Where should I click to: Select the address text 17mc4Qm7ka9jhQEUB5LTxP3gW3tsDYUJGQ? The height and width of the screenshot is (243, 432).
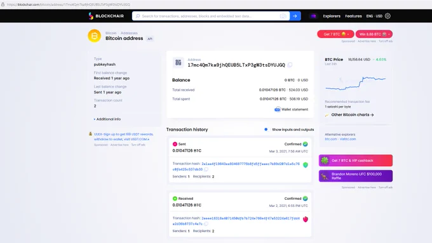[236, 65]
